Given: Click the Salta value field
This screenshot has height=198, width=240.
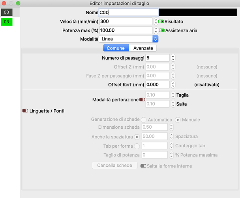Looking at the screenshot, I should [x=157, y=104].
